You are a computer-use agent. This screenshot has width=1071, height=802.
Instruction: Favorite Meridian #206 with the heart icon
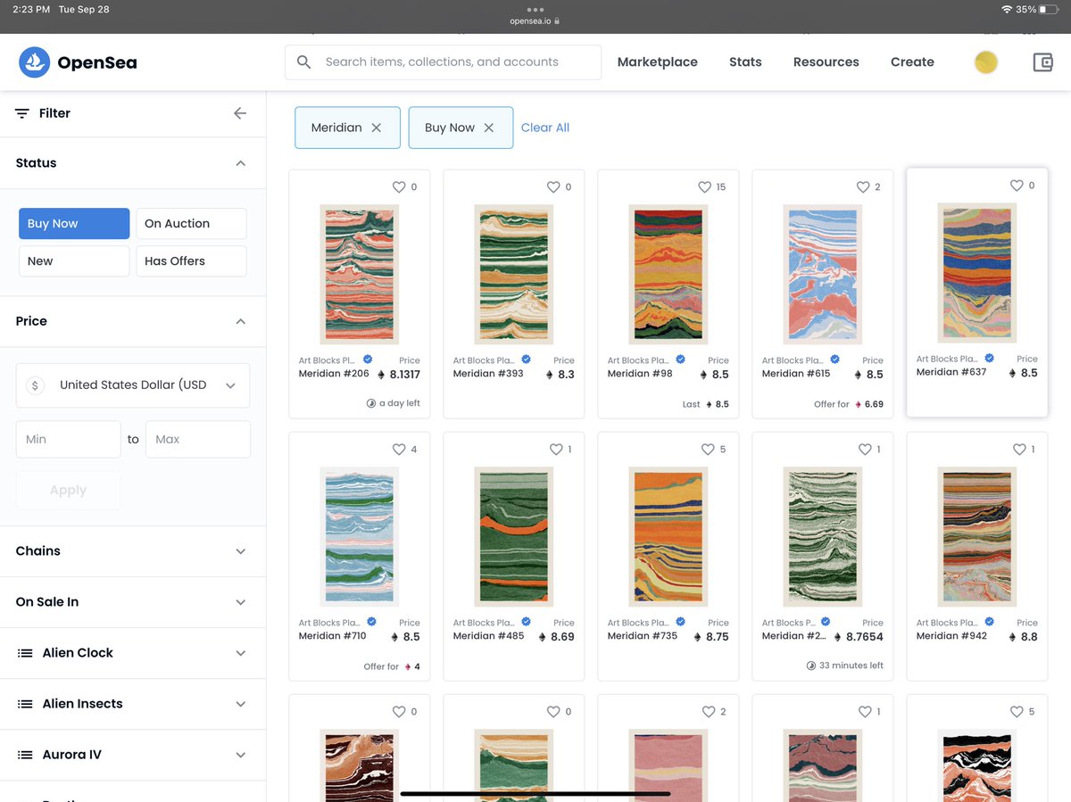[x=399, y=187]
